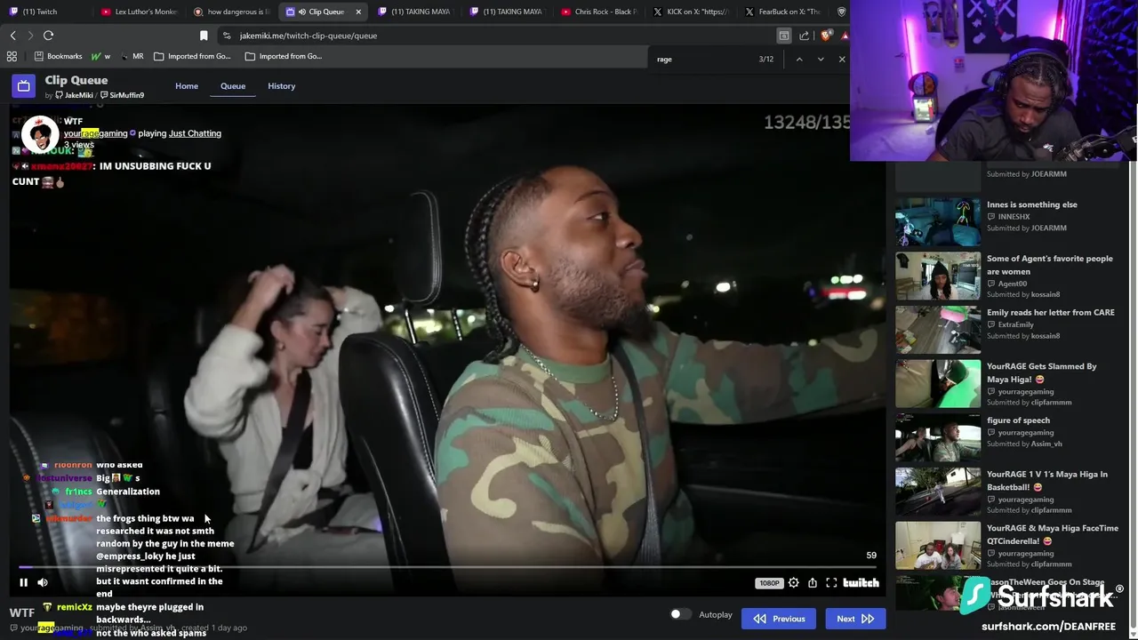Open the SirMuffin9 Twitch link
The image size is (1138, 640).
[122, 95]
